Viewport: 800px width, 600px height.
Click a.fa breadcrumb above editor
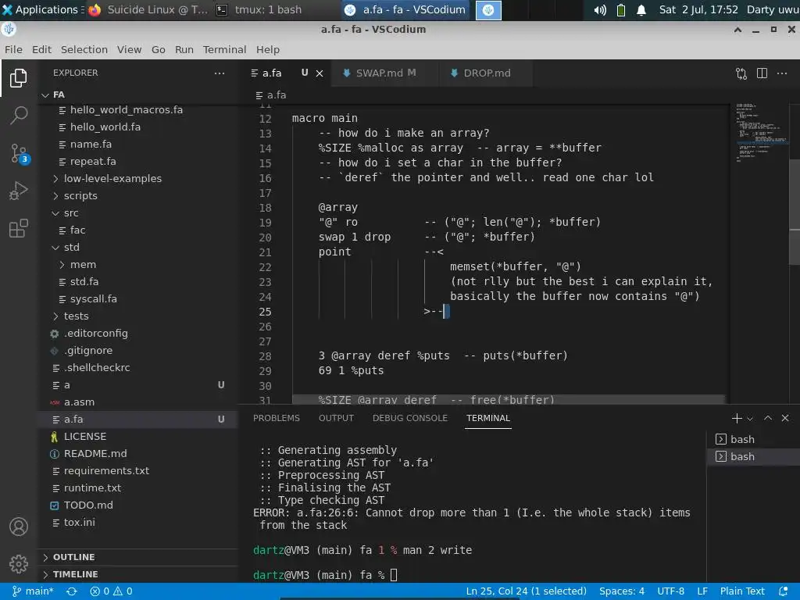271,95
